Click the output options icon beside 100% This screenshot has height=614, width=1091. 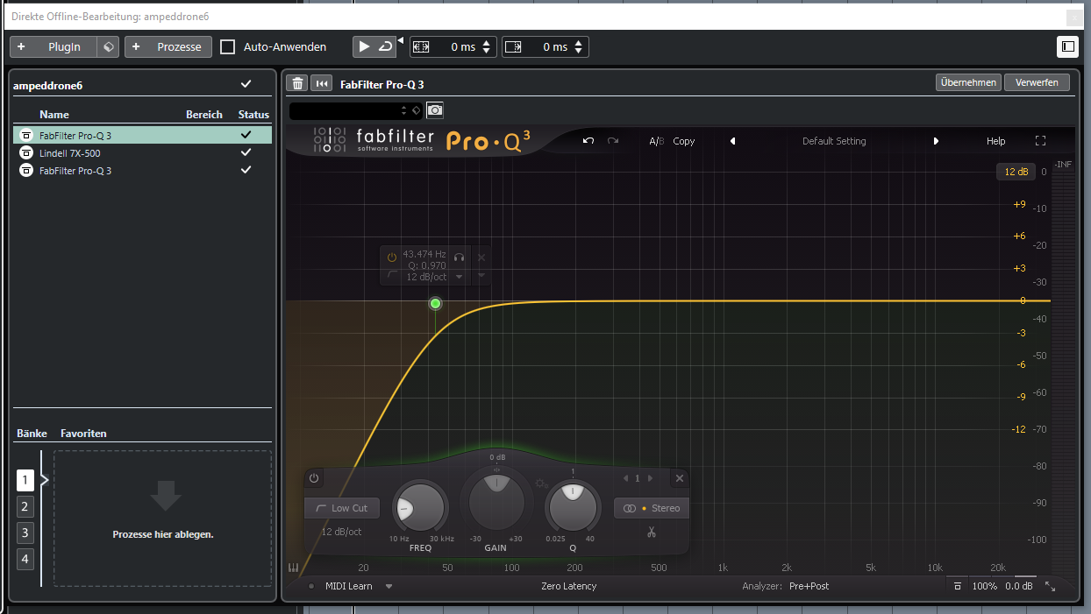(x=958, y=586)
